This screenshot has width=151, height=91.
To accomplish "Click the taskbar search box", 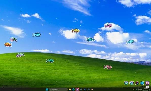I will tap(58, 89).
